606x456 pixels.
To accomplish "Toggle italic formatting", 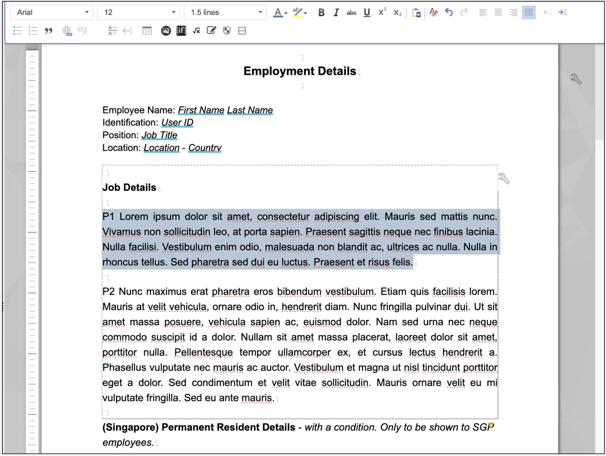I will (336, 13).
